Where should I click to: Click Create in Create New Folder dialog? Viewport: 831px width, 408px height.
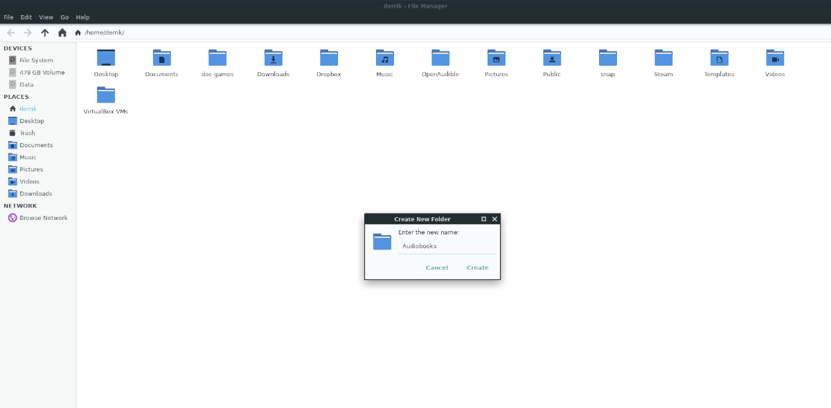[x=478, y=268]
